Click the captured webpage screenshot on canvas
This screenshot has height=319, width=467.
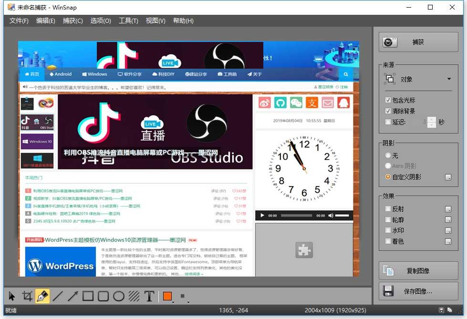point(188,159)
